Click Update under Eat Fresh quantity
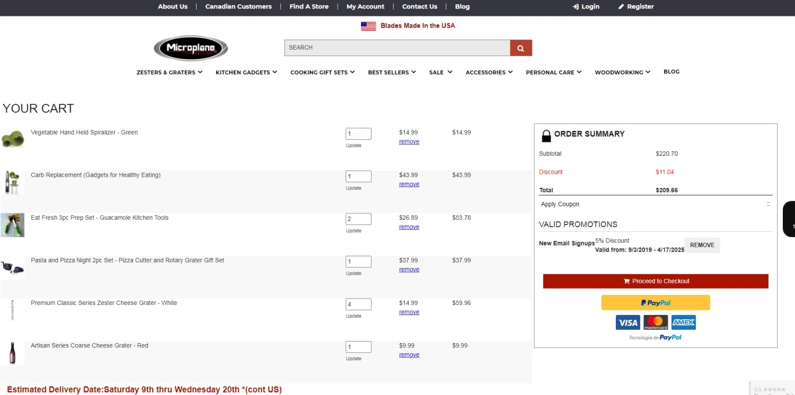The width and height of the screenshot is (795, 395). coord(354,231)
